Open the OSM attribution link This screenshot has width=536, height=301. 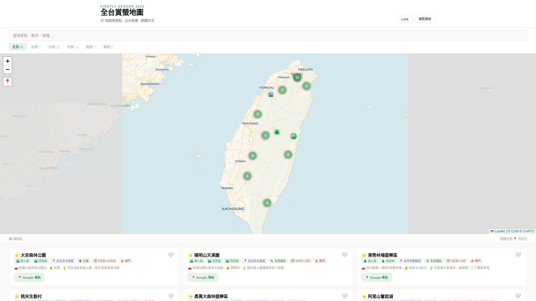click(515, 231)
